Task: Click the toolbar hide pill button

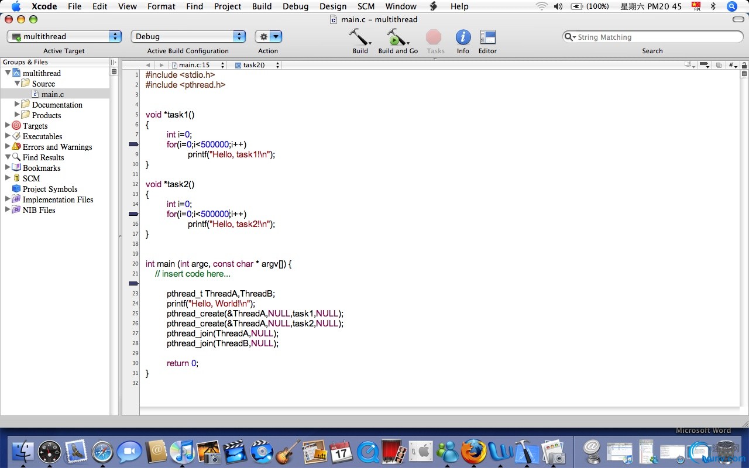Action: 738,19
